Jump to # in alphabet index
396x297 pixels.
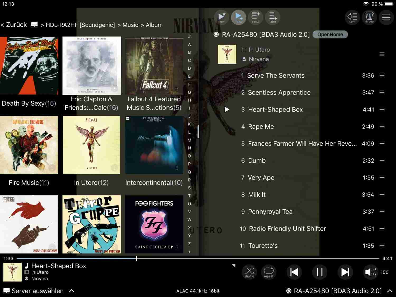pos(189,36)
